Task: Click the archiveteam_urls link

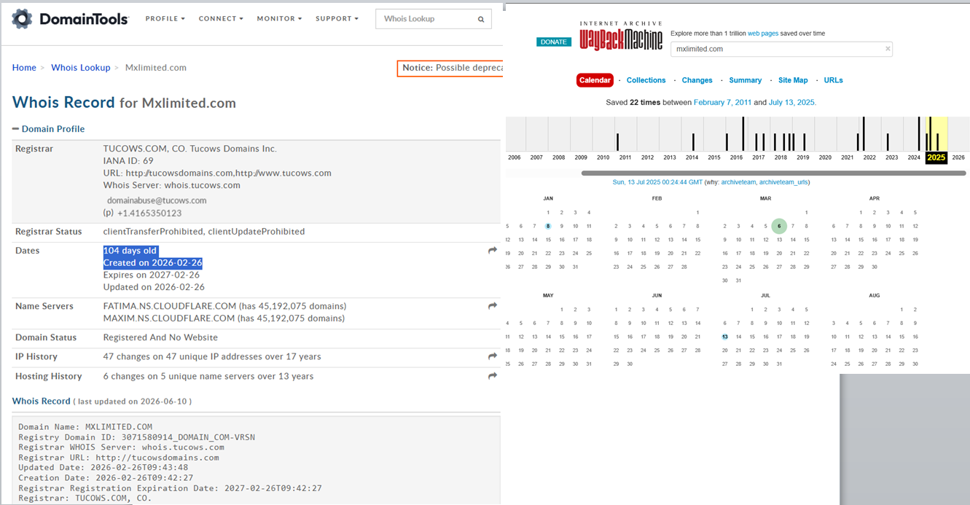Action: pos(783,182)
